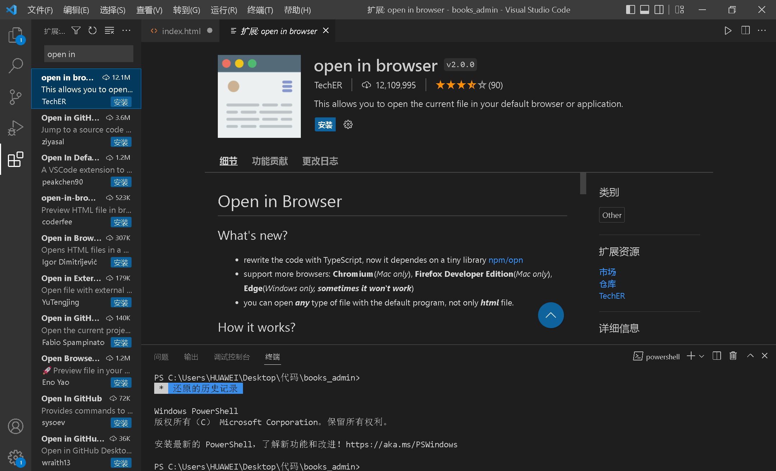This screenshot has width=776, height=471.
Task: Split the terminal
Action: pyautogui.click(x=717, y=356)
